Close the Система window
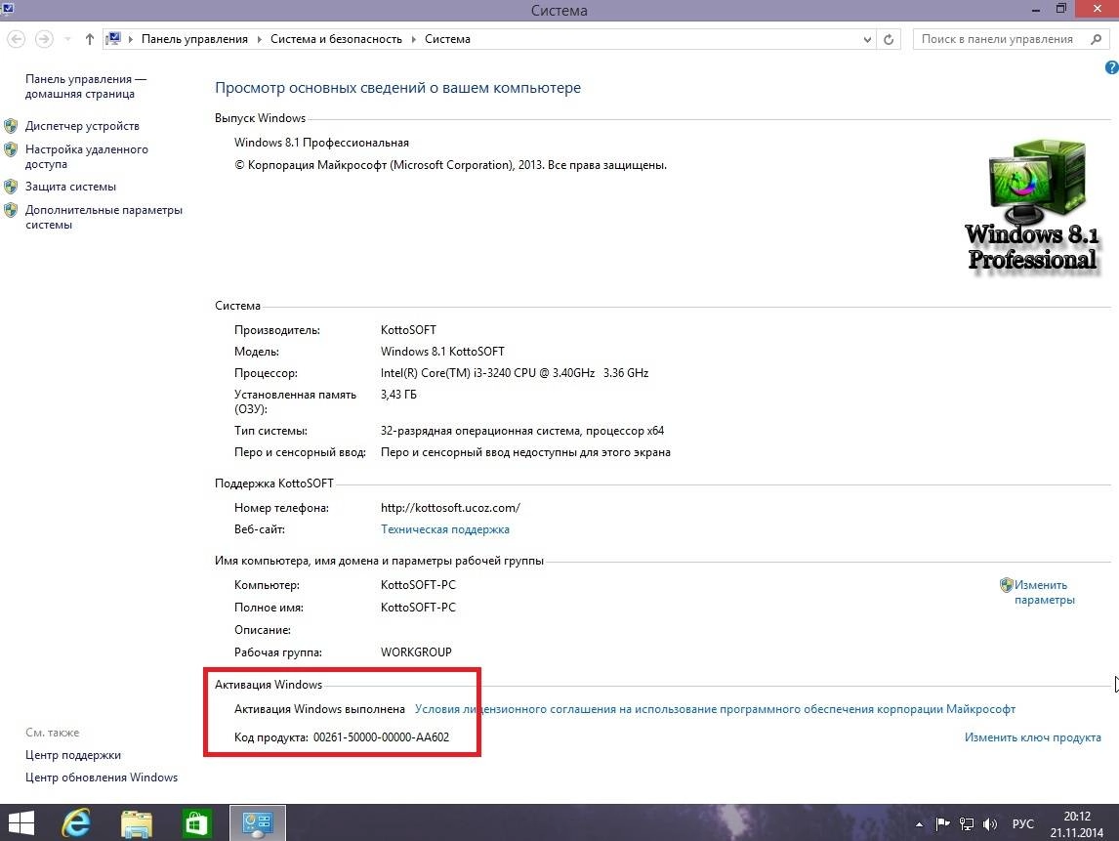Screen dimensions: 1119x841 coord(1098,10)
